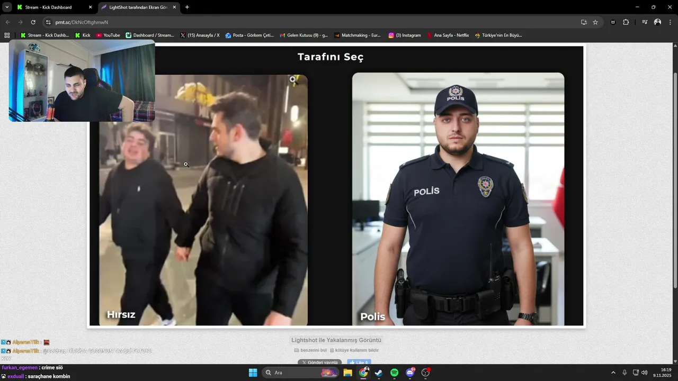The image size is (678, 381).
Task: Open the volume speaker icon in the tray
Action: tap(644, 373)
